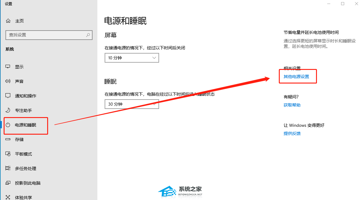Maximize the Settings window

click(x=343, y=4)
